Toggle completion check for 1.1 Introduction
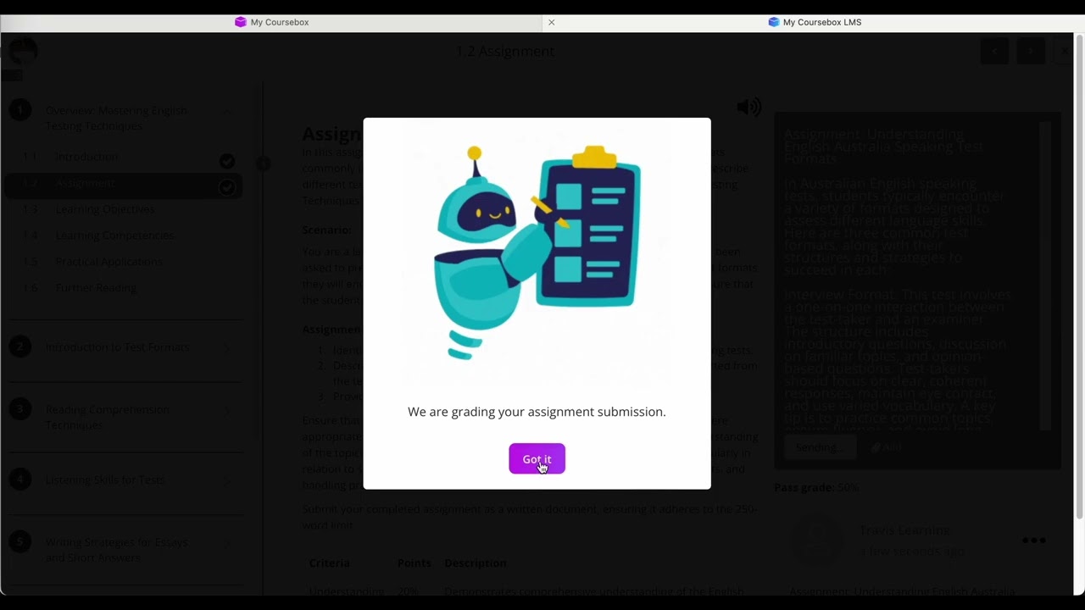Image resolution: width=1085 pixels, height=610 pixels. (227, 161)
